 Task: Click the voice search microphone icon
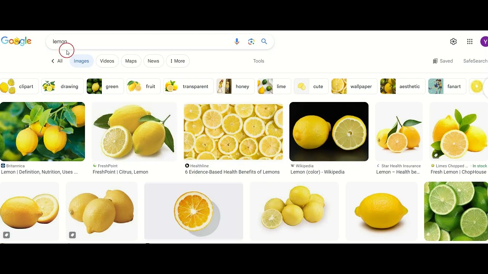point(237,41)
